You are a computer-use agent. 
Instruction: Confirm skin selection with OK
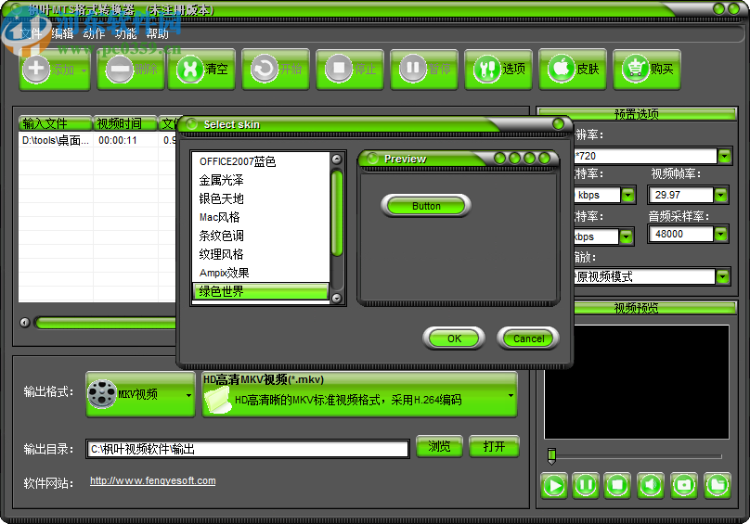(454, 339)
